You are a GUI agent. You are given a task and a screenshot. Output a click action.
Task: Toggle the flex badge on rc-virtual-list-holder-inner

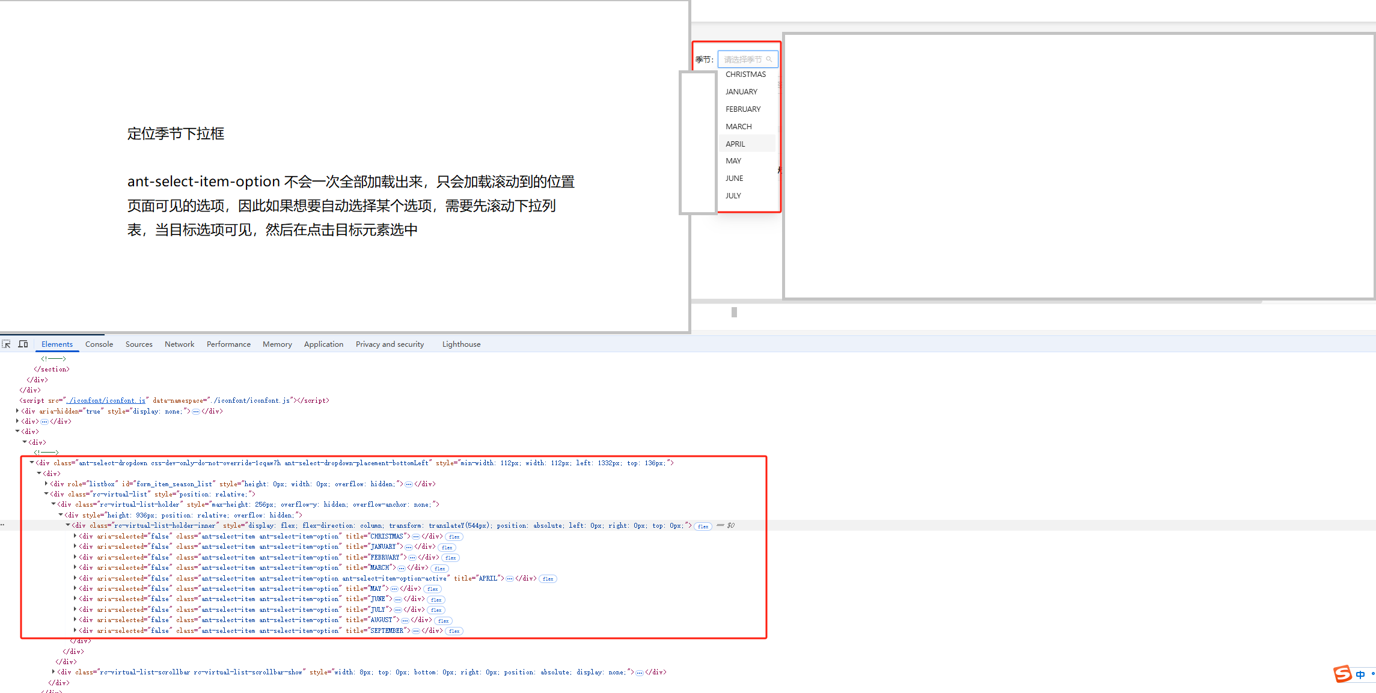[x=703, y=527]
